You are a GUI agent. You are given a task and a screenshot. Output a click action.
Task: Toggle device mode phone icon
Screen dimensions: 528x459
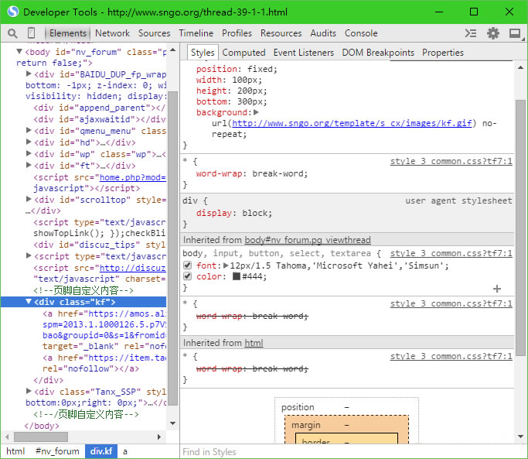point(32,33)
